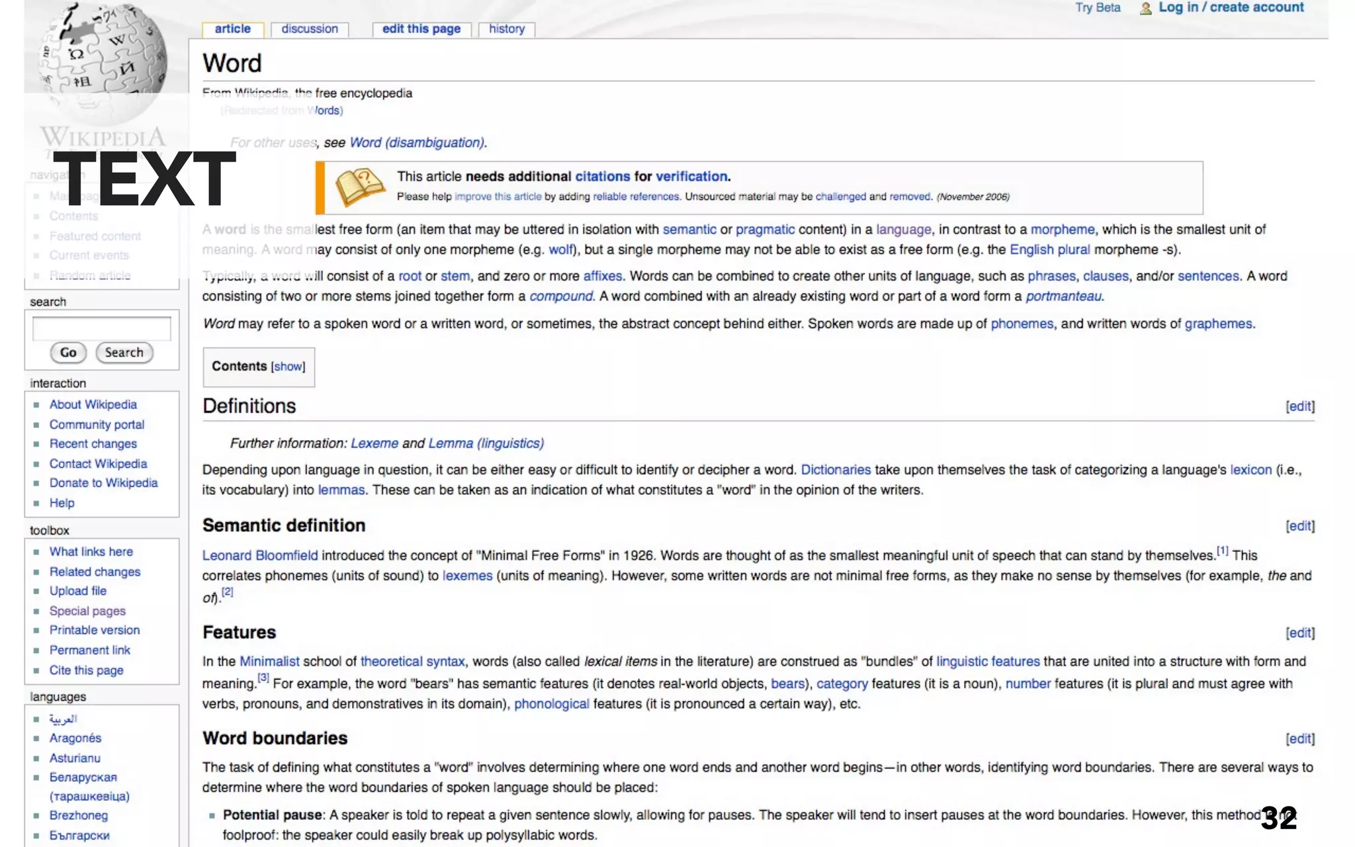1355x847 pixels.
Task: Edit the Definitions section
Action: 1299,406
